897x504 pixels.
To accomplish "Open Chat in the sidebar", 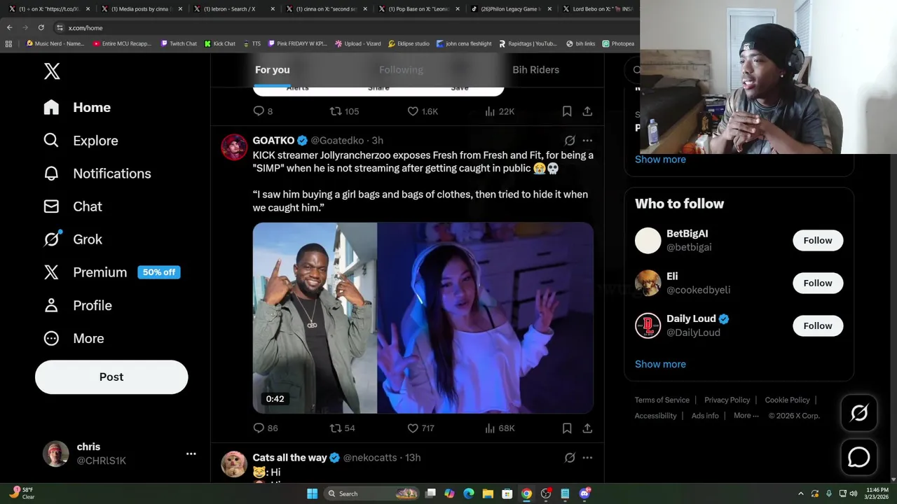I will tap(72, 206).
